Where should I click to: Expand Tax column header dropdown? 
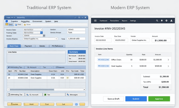[x=52, y=67]
